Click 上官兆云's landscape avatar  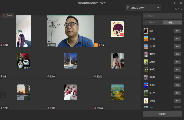(x=117, y=92)
